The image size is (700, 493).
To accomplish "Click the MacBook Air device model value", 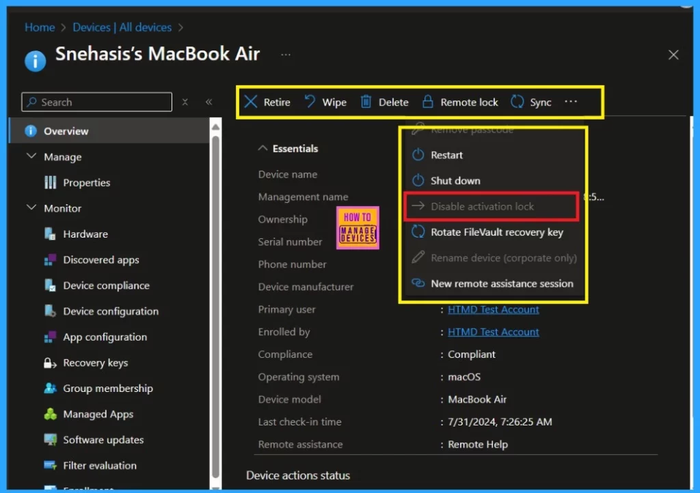I will pyautogui.click(x=477, y=399).
